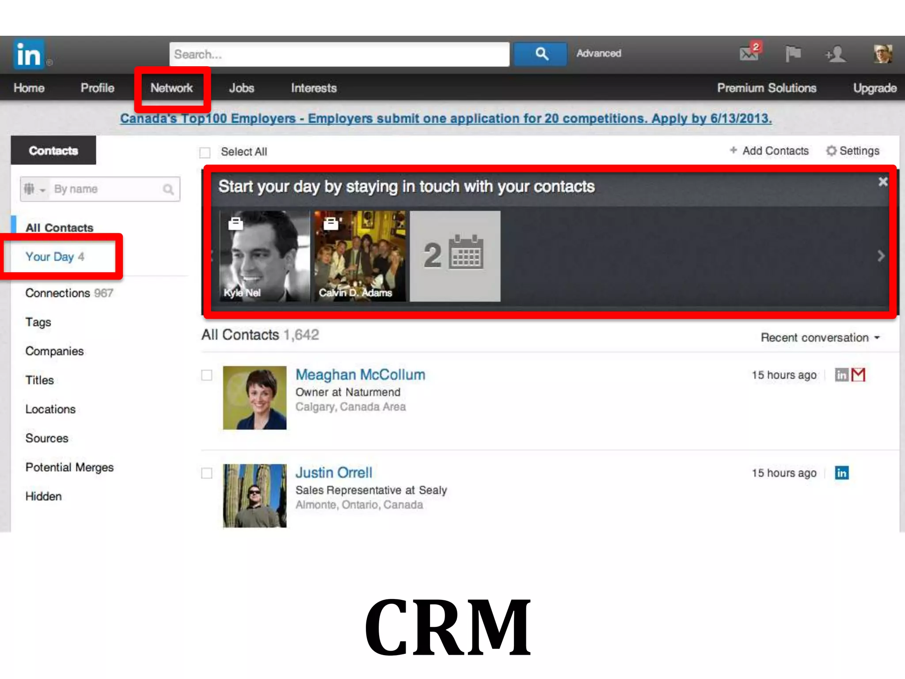Click the plus icon beside Add Contacts

(733, 150)
